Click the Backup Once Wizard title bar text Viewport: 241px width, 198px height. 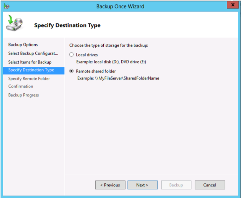(x=120, y=6)
